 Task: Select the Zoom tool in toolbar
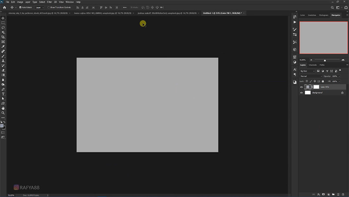pos(3,113)
